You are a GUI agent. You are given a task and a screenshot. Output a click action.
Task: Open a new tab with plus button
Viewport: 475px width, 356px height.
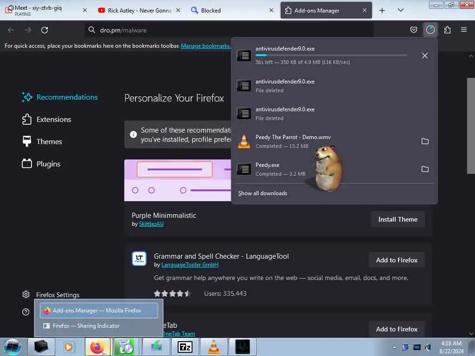(382, 10)
